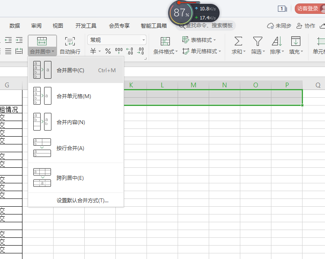Select 合并单元格(M) menu option
Image resolution: width=325 pixels, height=259 pixels.
click(76, 96)
